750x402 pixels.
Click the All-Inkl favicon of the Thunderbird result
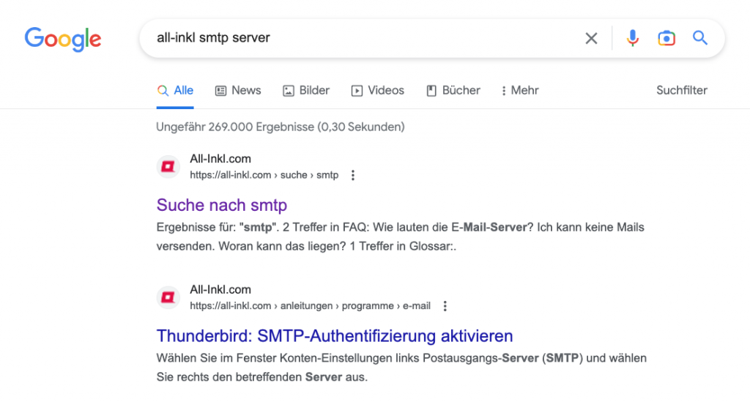168,297
